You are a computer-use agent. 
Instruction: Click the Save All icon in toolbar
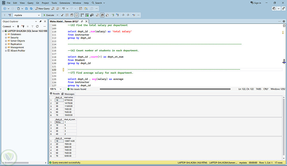click(31, 9)
